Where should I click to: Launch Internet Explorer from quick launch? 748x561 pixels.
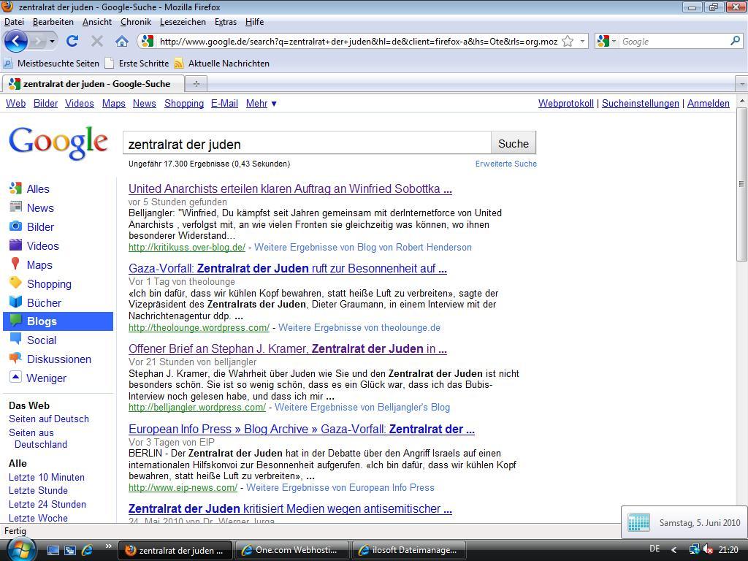click(87, 550)
